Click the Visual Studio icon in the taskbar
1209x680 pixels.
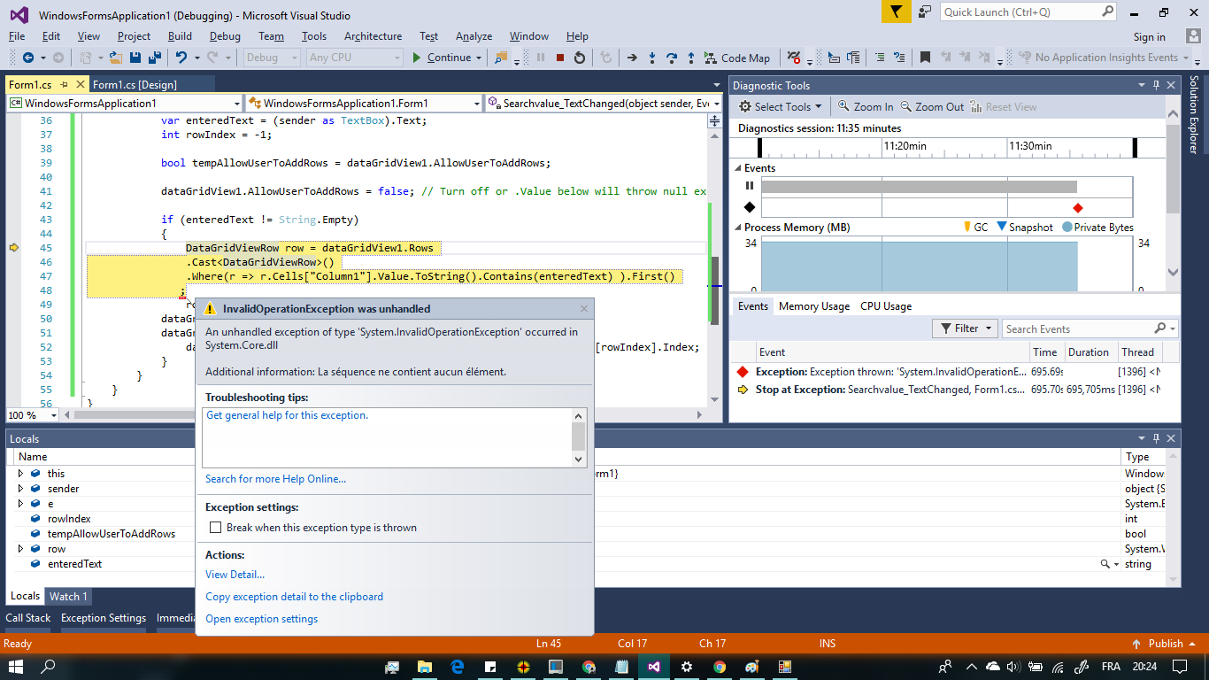653,667
